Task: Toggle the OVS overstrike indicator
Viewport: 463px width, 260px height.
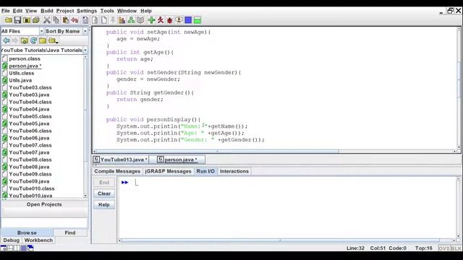Action: coord(444,248)
